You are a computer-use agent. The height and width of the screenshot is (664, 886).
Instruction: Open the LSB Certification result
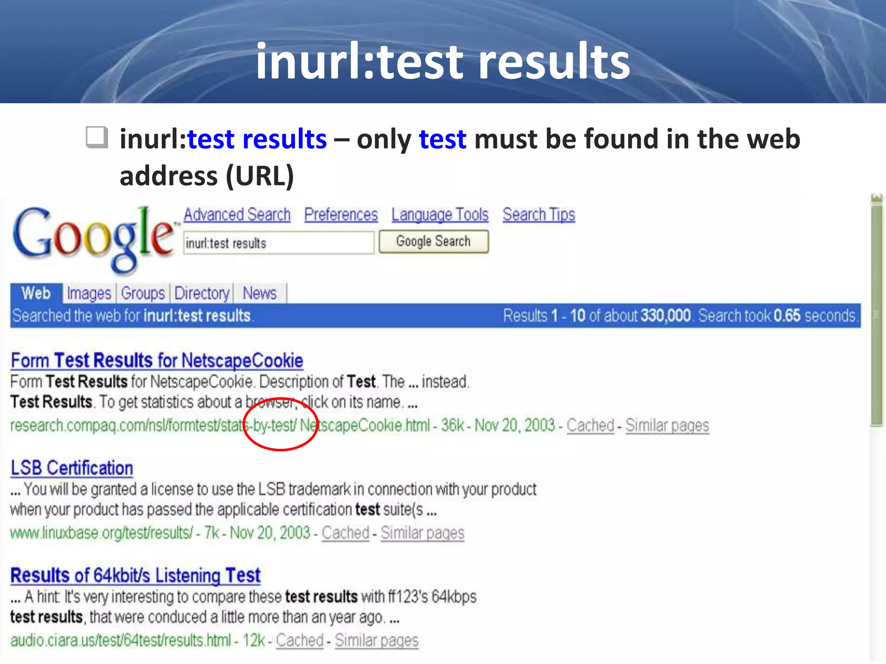pyautogui.click(x=72, y=468)
